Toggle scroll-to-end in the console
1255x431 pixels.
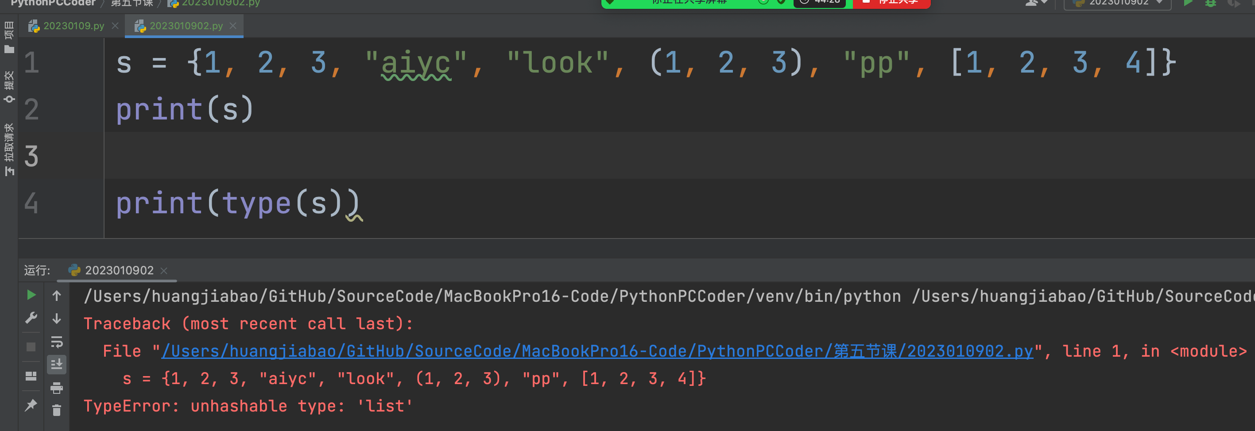coord(57,364)
